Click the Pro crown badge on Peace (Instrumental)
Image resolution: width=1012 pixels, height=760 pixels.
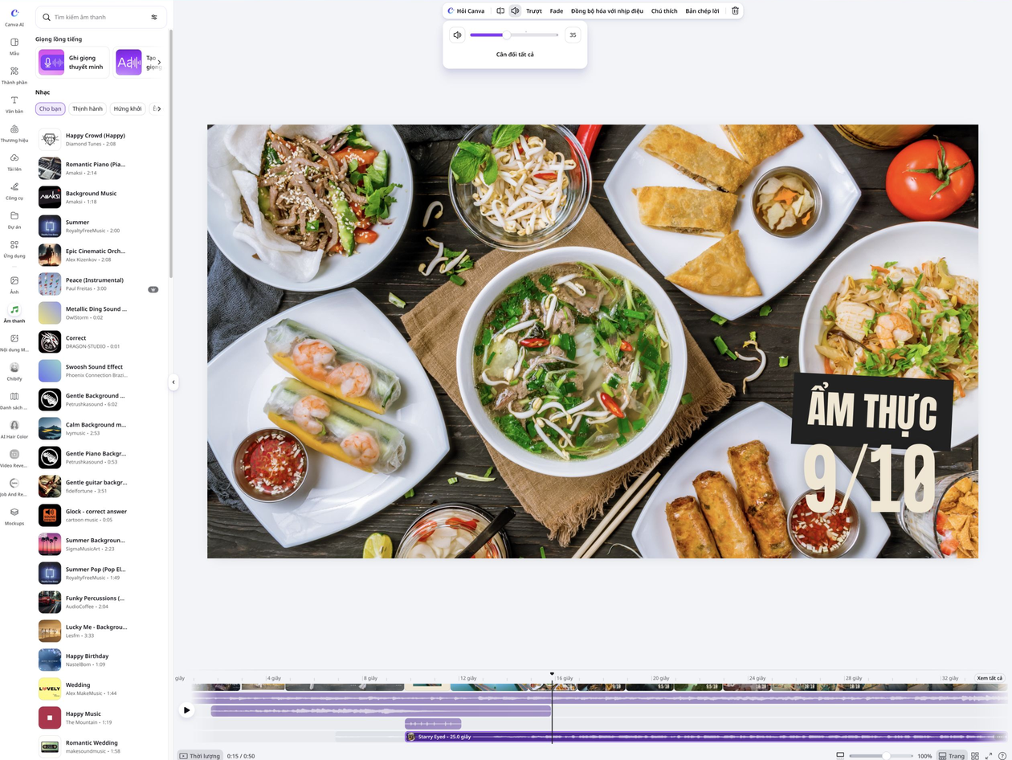coord(153,289)
